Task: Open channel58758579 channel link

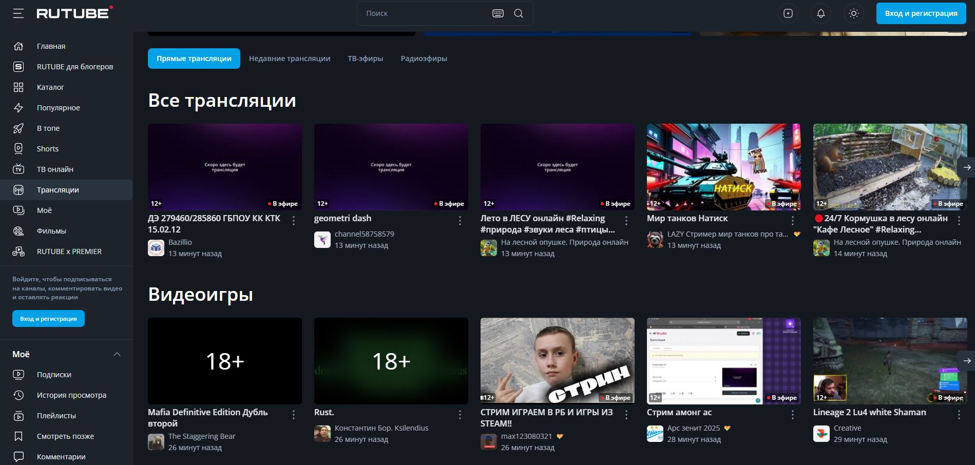Action: tap(365, 234)
